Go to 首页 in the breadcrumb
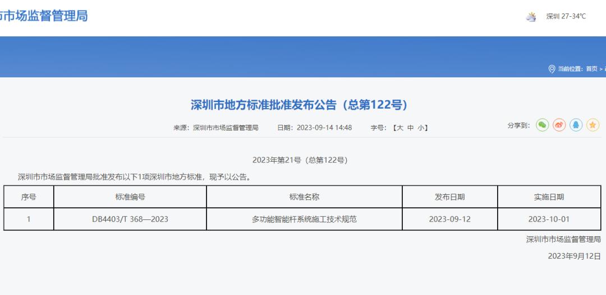The width and height of the screenshot is (606, 295). click(x=591, y=69)
